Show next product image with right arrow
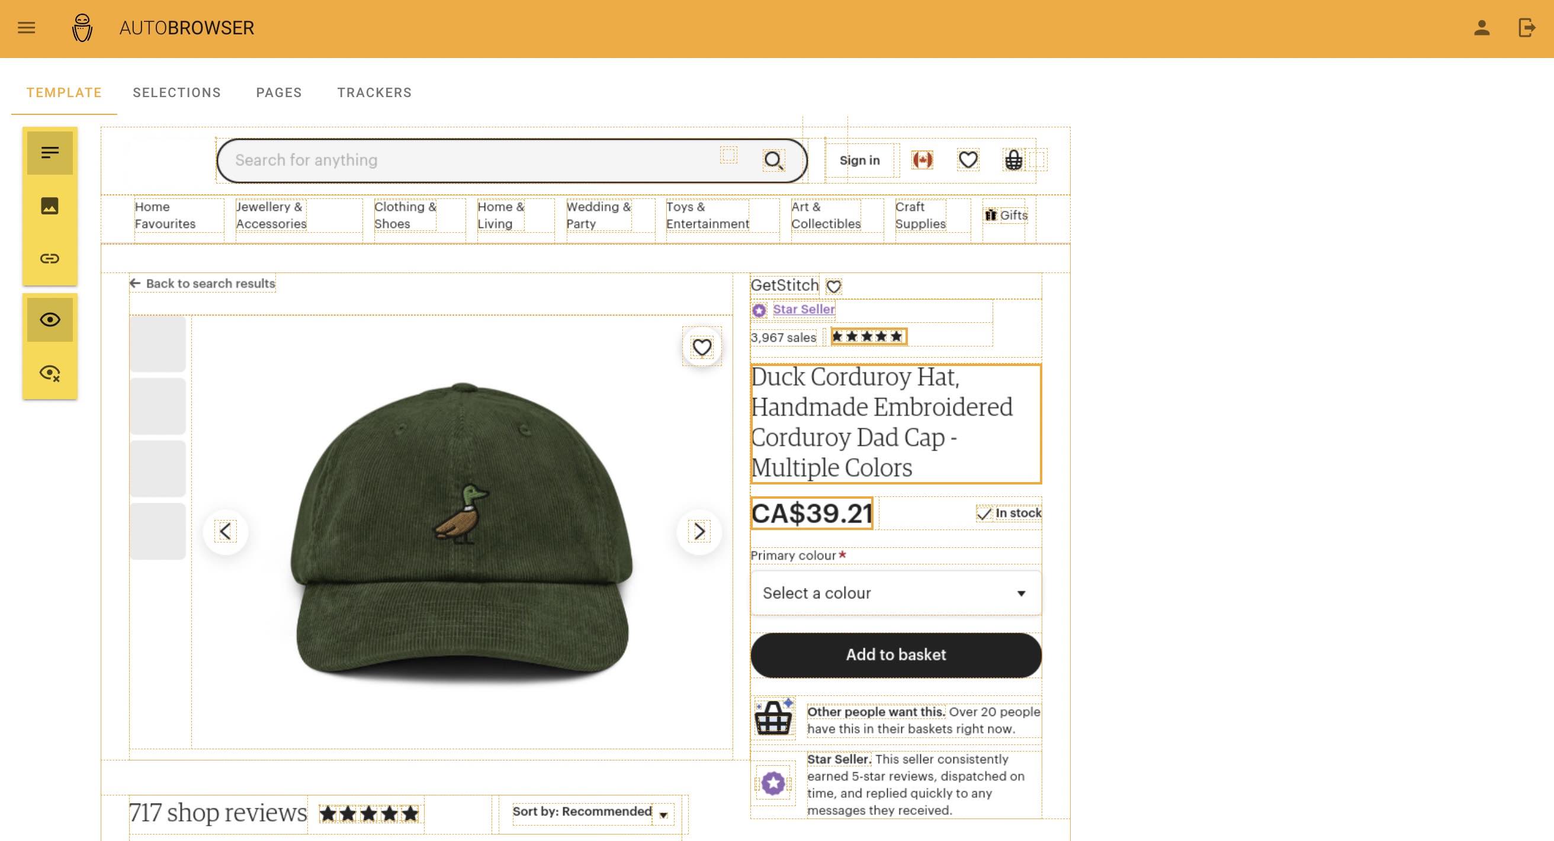The image size is (1554, 841). pos(699,531)
